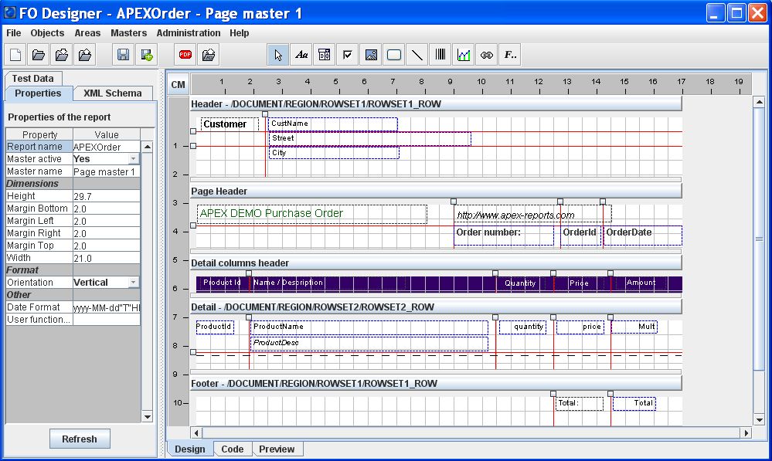This screenshot has width=772, height=461.
Task: Click the Refresh button
Action: coord(80,439)
